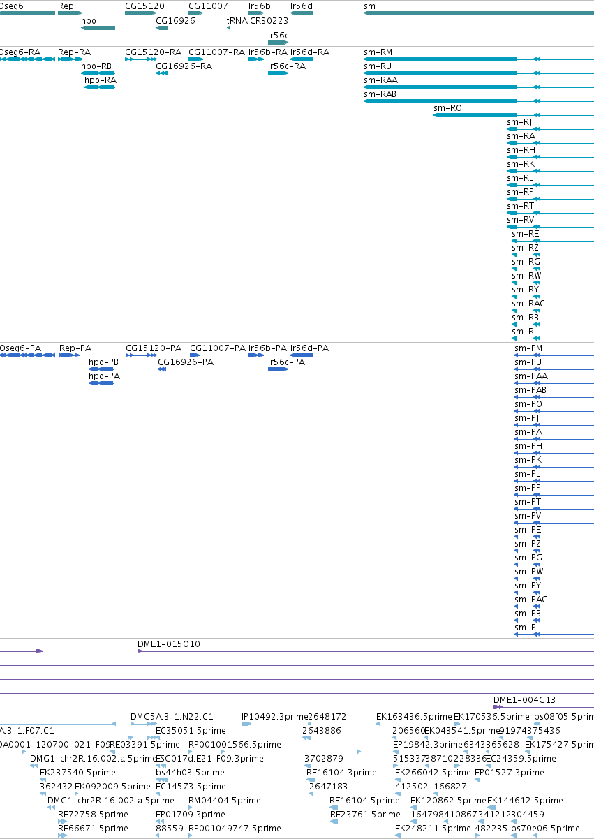Select the sm-RO transcript
The height and width of the screenshot is (839, 594).
pos(514,115)
